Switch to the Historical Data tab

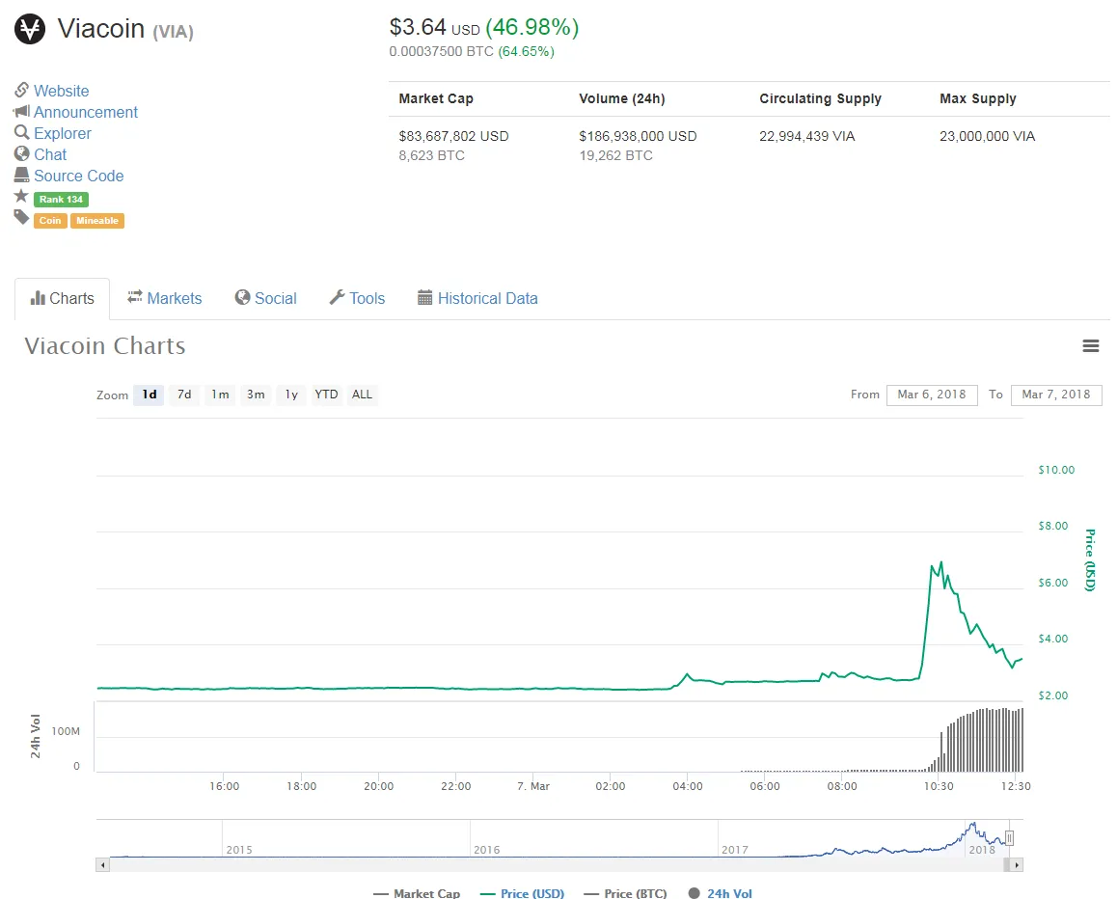click(477, 298)
